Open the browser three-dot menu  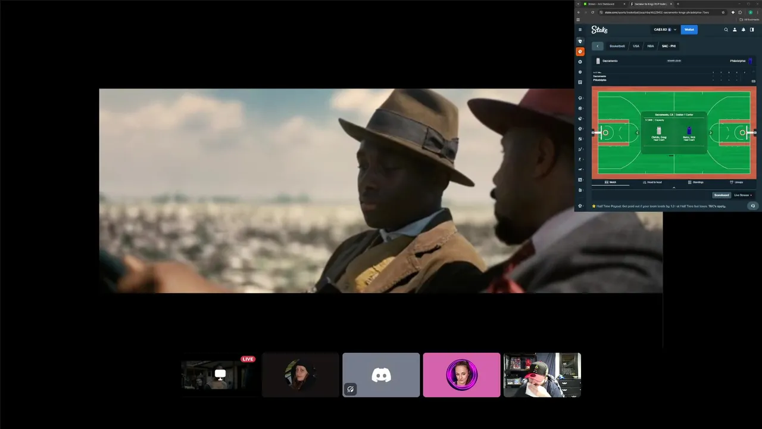click(x=757, y=12)
